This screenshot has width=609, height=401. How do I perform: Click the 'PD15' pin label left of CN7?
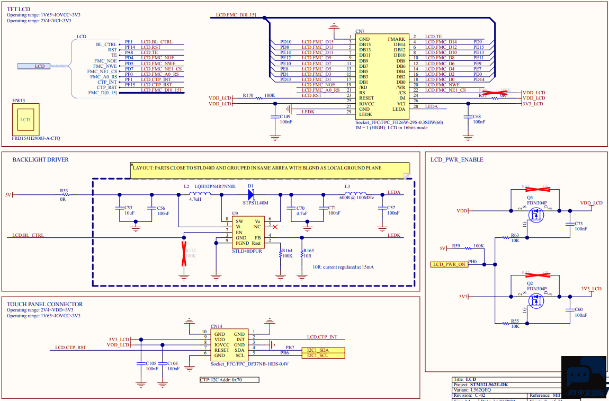point(286,79)
